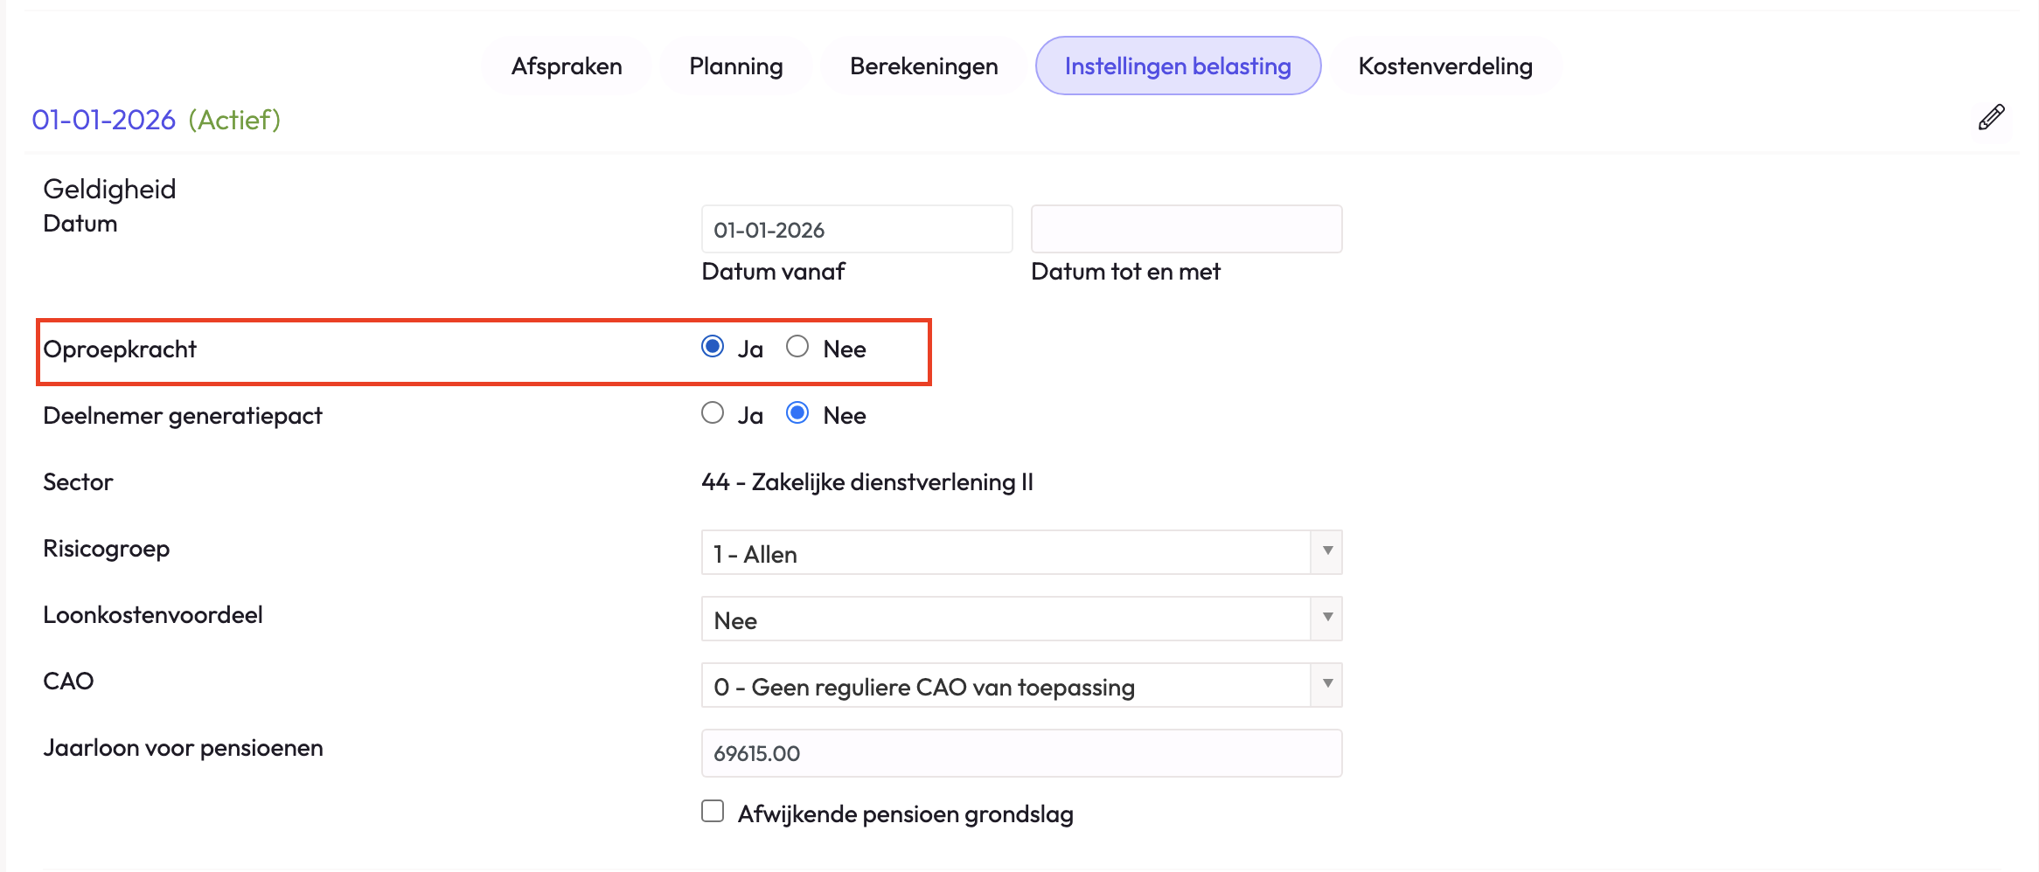Image resolution: width=2039 pixels, height=872 pixels.
Task: Select Nee for Deelnemer generatiepact
Action: point(797,413)
